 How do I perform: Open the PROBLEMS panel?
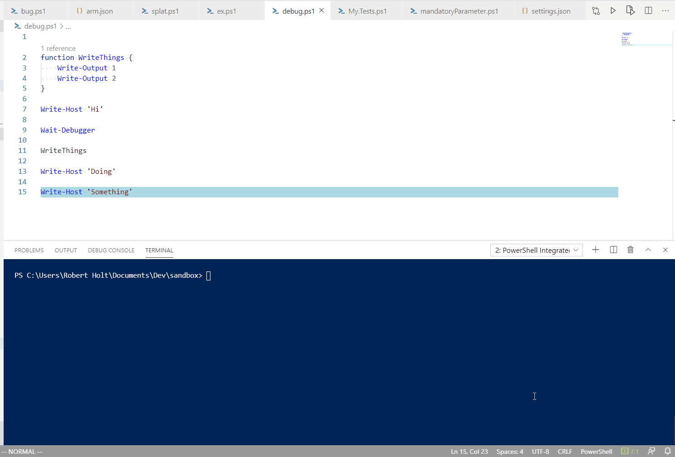[29, 250]
